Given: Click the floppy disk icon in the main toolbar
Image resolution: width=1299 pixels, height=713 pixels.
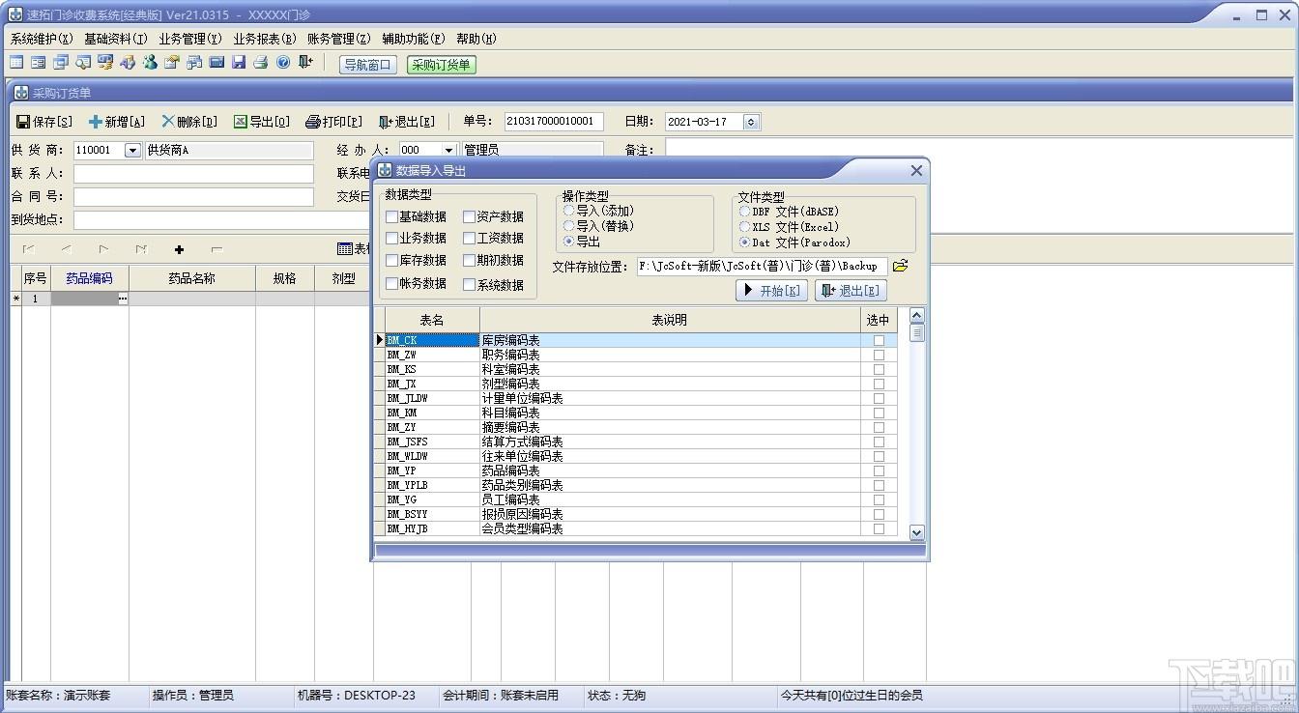Looking at the screenshot, I should (239, 63).
